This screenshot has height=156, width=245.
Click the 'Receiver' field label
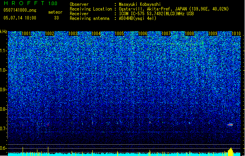click(79, 14)
